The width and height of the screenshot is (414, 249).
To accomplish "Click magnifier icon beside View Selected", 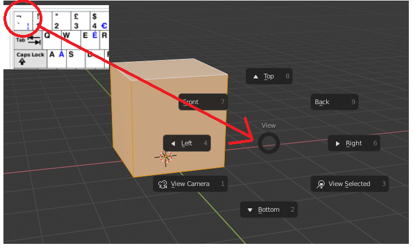I will click(321, 184).
